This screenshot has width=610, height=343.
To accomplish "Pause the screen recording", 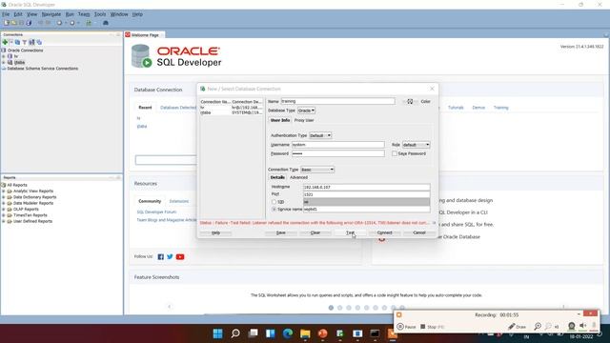I will (407, 327).
